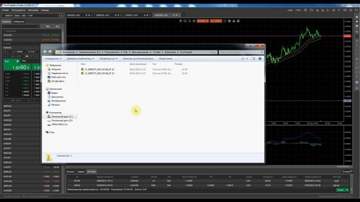Open the OPEN-K3012 (F:) drive

click(59, 125)
